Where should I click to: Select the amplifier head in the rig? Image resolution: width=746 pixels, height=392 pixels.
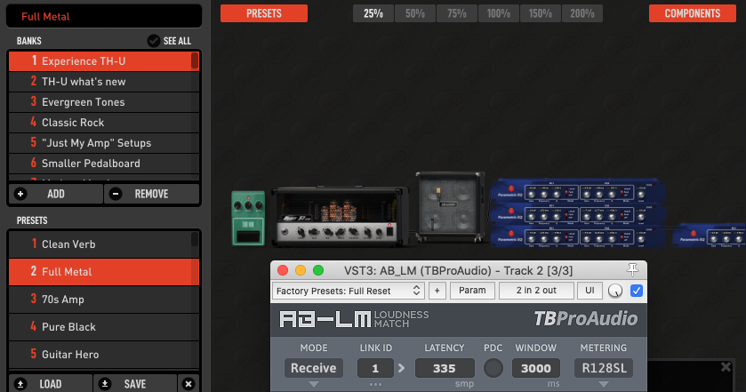click(x=341, y=215)
